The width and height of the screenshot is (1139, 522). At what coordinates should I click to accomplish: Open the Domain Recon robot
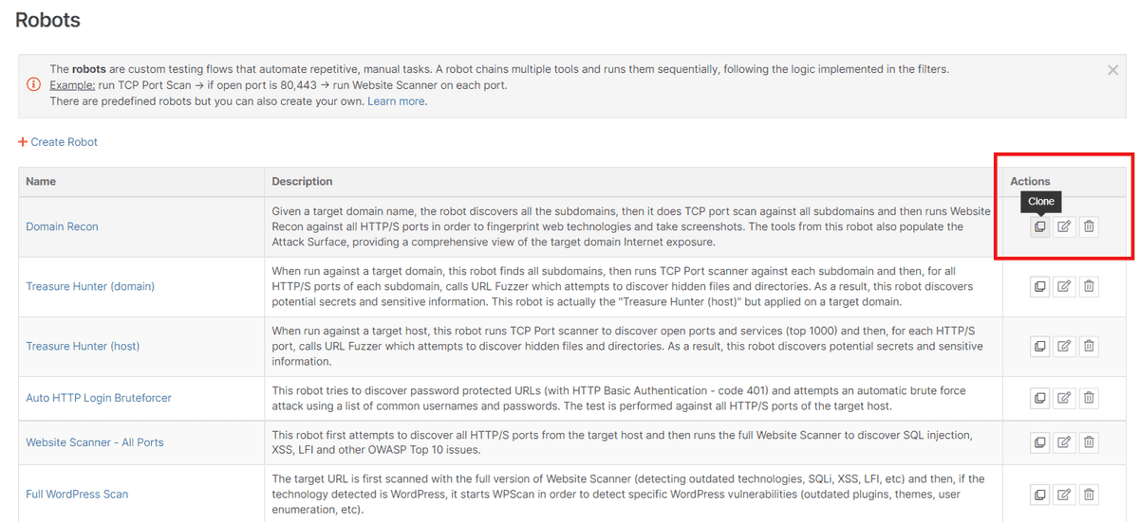pyautogui.click(x=62, y=226)
